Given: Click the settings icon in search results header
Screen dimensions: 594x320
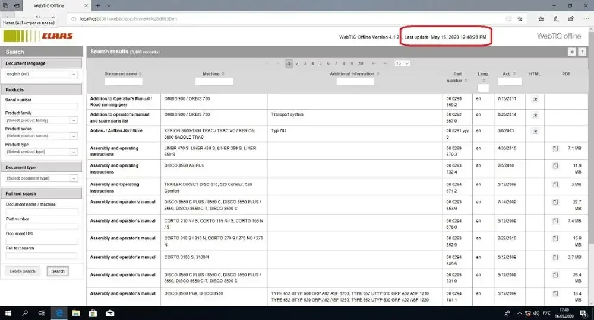Looking at the screenshot, I should pos(571,52).
